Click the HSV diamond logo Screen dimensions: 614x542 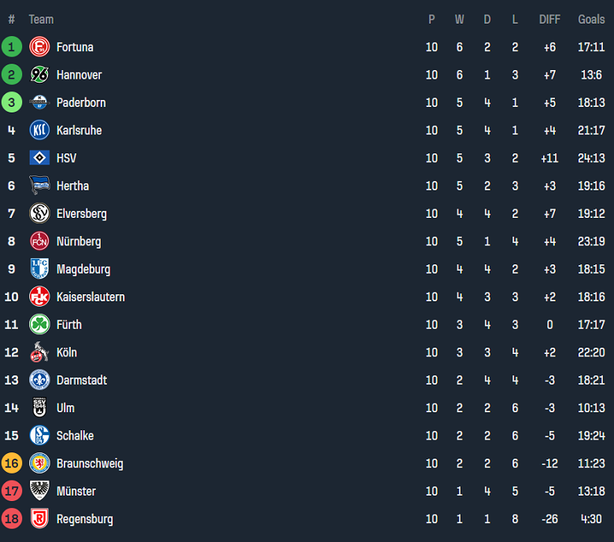39,158
